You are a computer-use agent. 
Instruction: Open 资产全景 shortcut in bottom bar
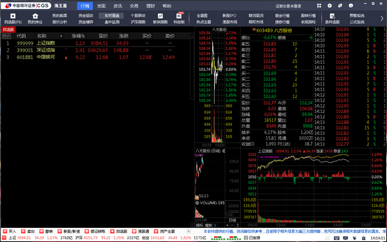(x=164, y=232)
